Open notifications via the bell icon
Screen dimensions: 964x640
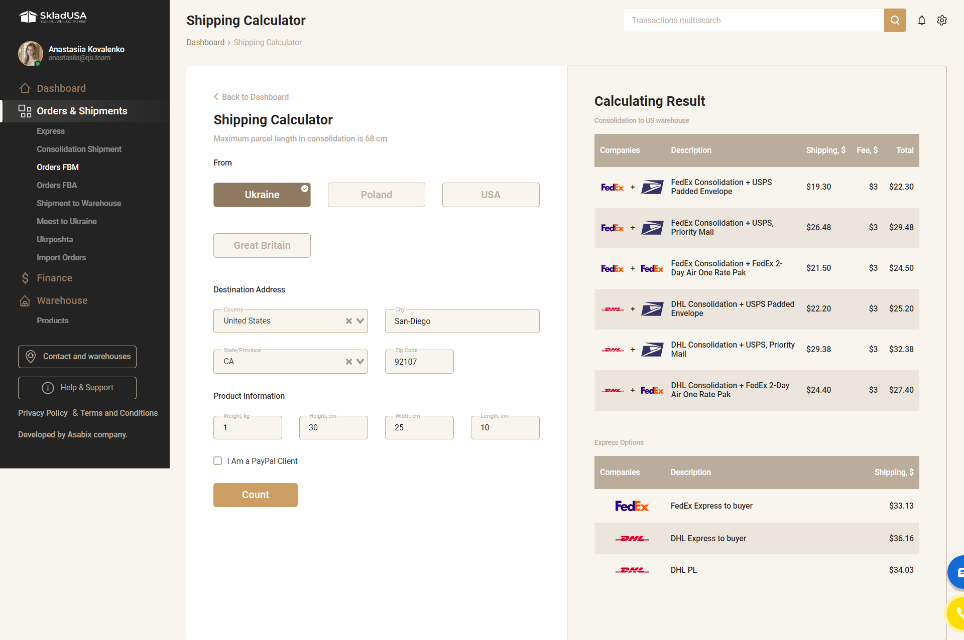[x=921, y=20]
